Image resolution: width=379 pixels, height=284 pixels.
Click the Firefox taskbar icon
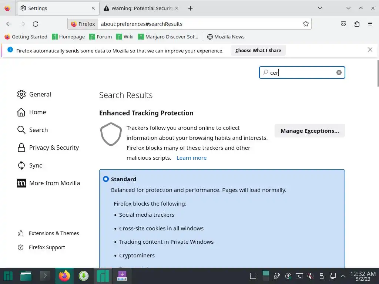(64, 276)
